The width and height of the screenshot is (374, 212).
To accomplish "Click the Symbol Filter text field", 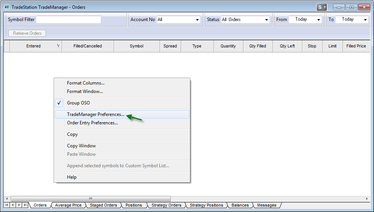I will [68, 20].
